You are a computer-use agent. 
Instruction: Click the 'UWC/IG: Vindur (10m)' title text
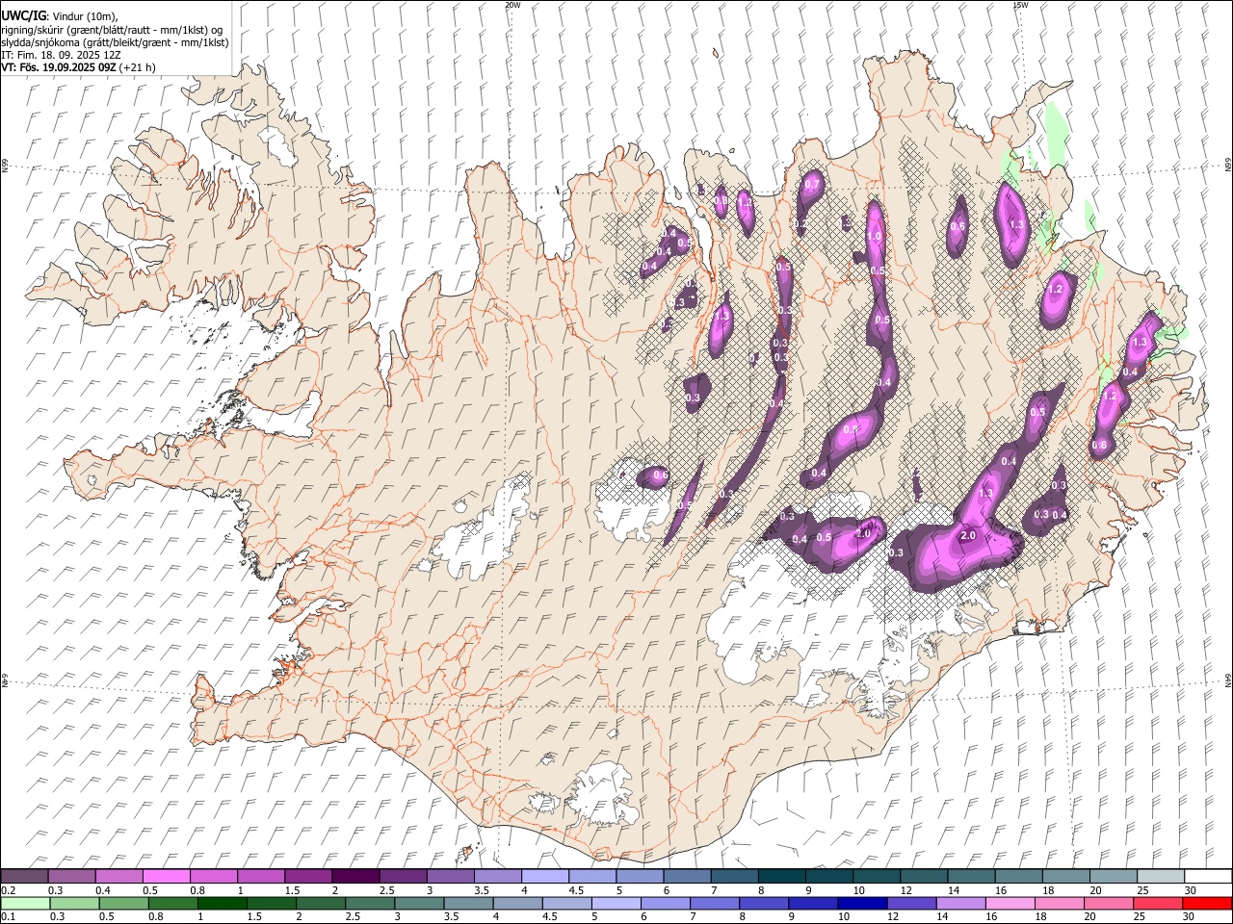pos(60,16)
